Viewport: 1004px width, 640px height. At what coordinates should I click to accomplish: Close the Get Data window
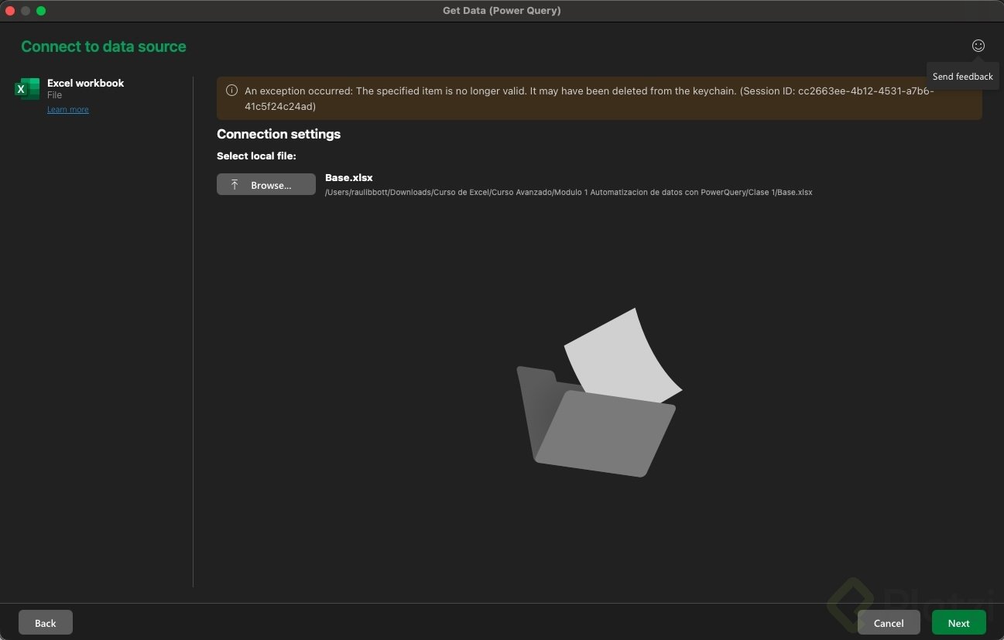[x=11, y=11]
